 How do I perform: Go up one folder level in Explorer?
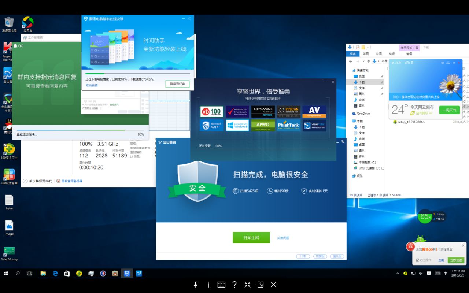pyautogui.click(x=368, y=61)
